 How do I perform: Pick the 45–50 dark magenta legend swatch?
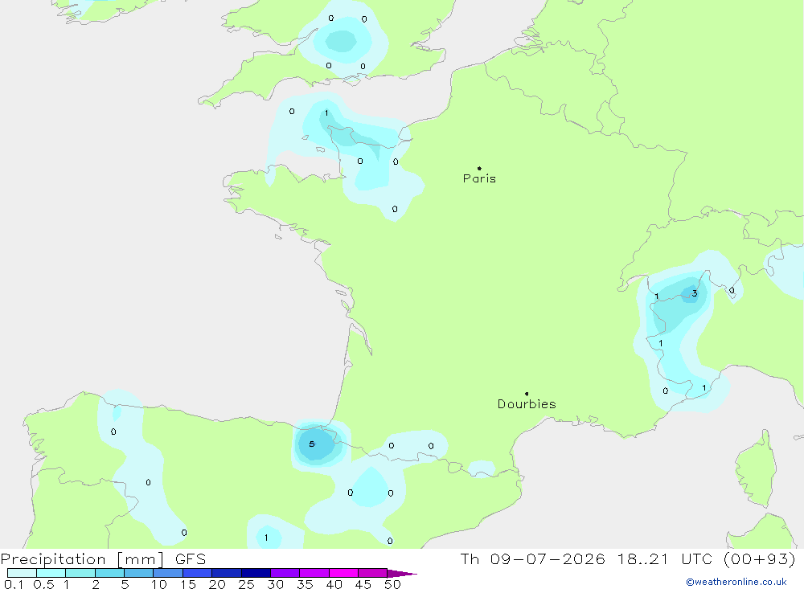pos(372,573)
